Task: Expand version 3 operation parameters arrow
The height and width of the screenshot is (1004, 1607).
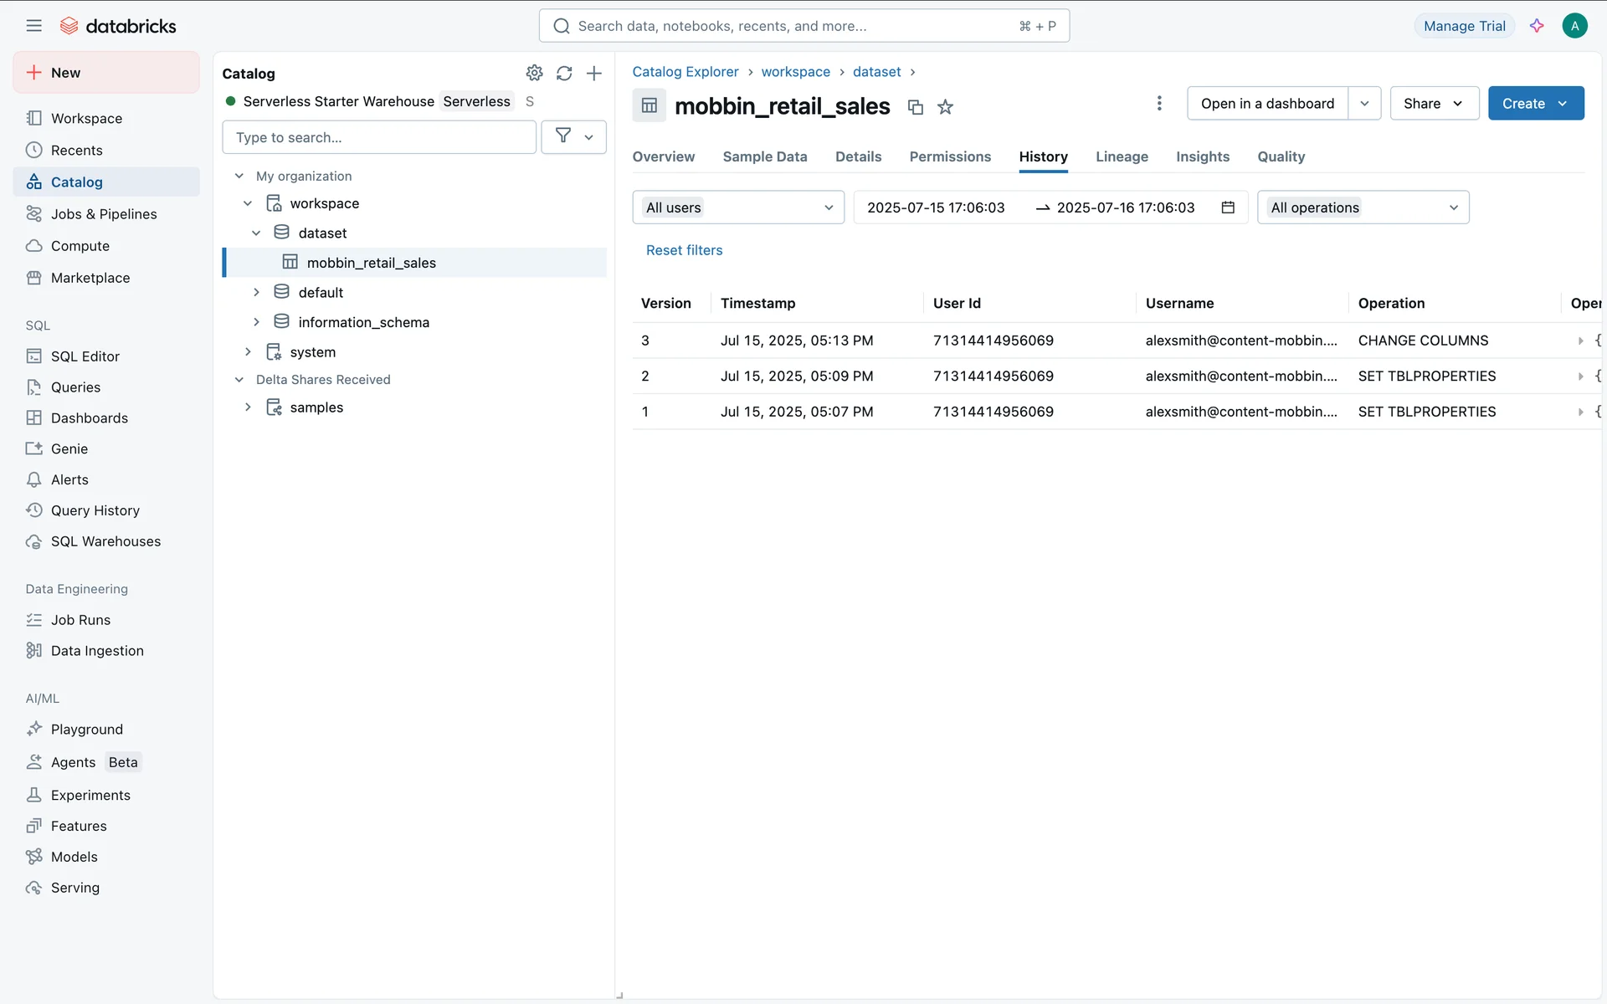Action: pos(1580,341)
